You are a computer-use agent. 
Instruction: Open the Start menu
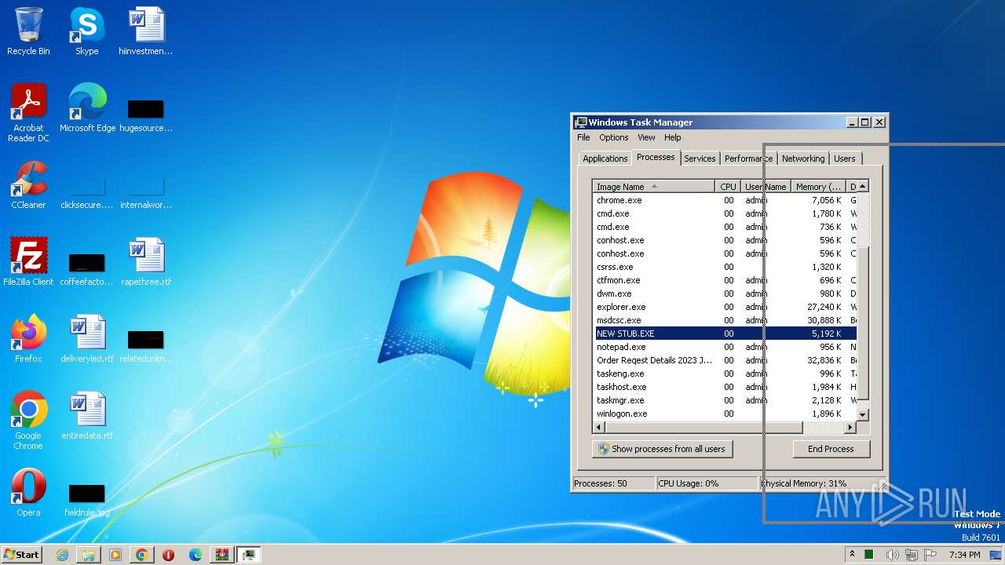pos(21,555)
